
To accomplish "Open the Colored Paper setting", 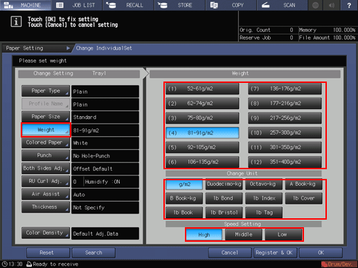I will pyautogui.click(x=46, y=143).
